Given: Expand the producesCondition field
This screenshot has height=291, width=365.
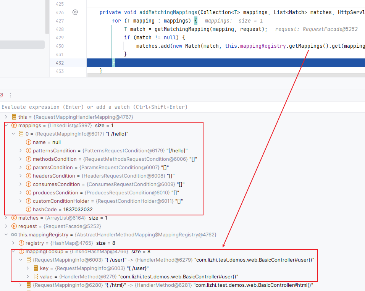Looking at the screenshot, I should (x=21, y=192).
